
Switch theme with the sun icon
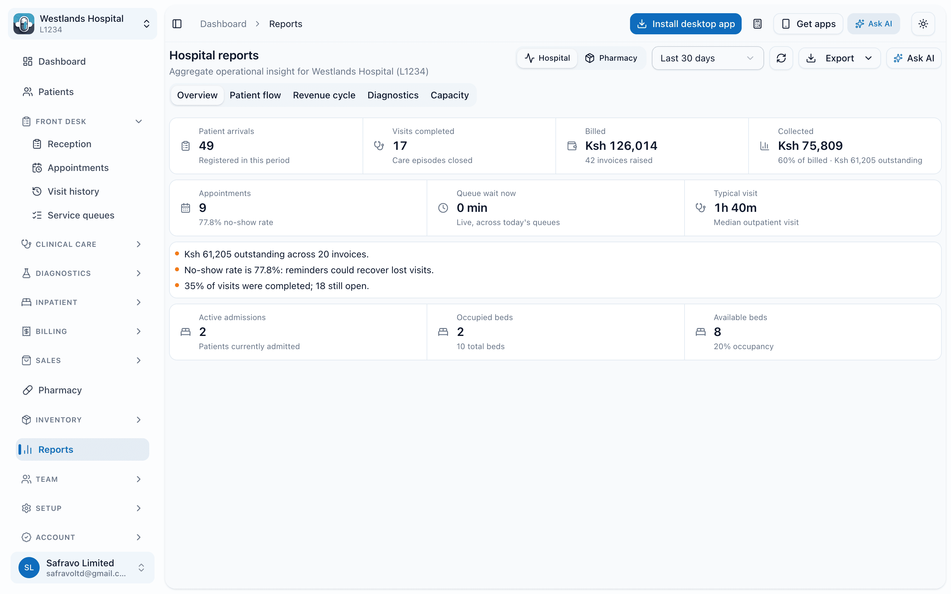[923, 24]
